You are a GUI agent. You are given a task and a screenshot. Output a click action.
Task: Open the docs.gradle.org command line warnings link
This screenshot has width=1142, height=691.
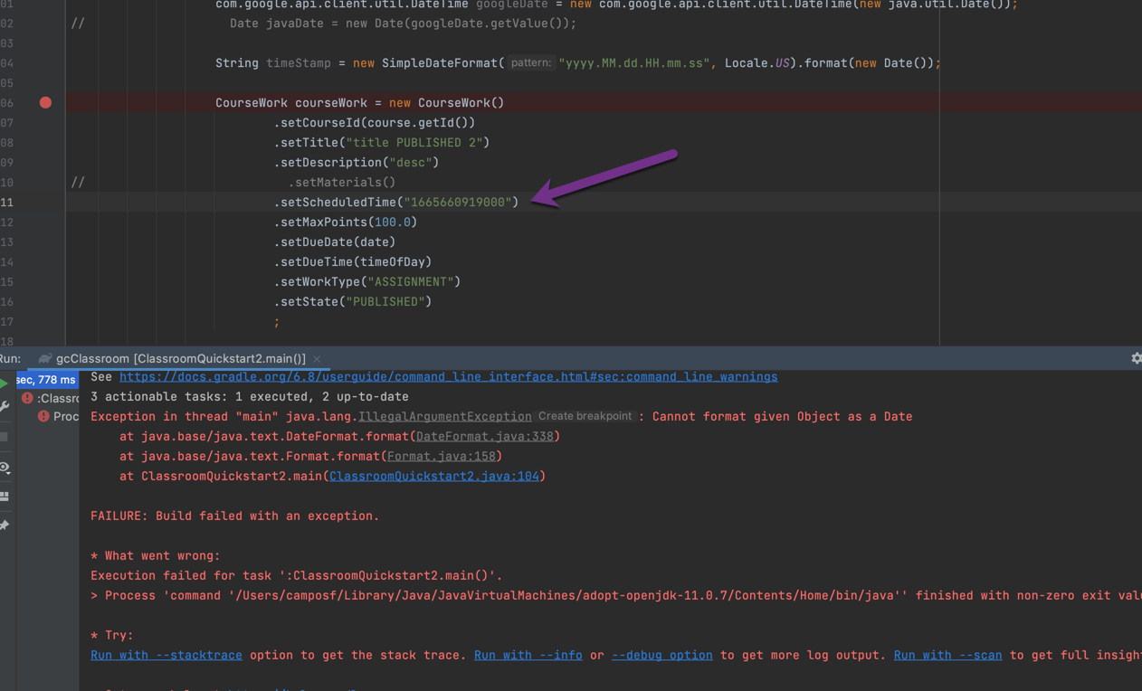click(448, 377)
